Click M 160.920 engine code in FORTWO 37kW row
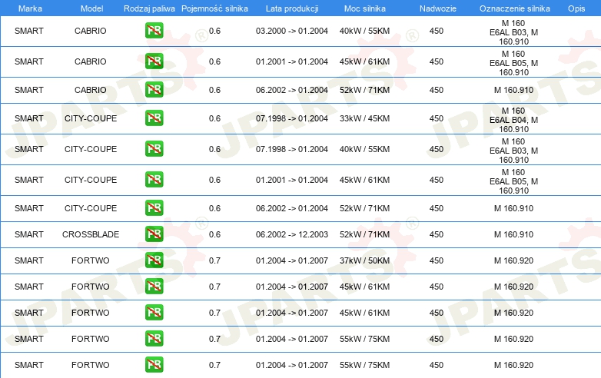This screenshot has width=601, height=378. 513,260
